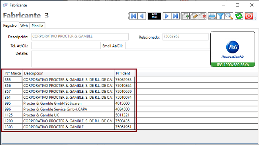259x145 pixels.
Task: Go to first record arrow icon
Action: (x=133, y=16)
